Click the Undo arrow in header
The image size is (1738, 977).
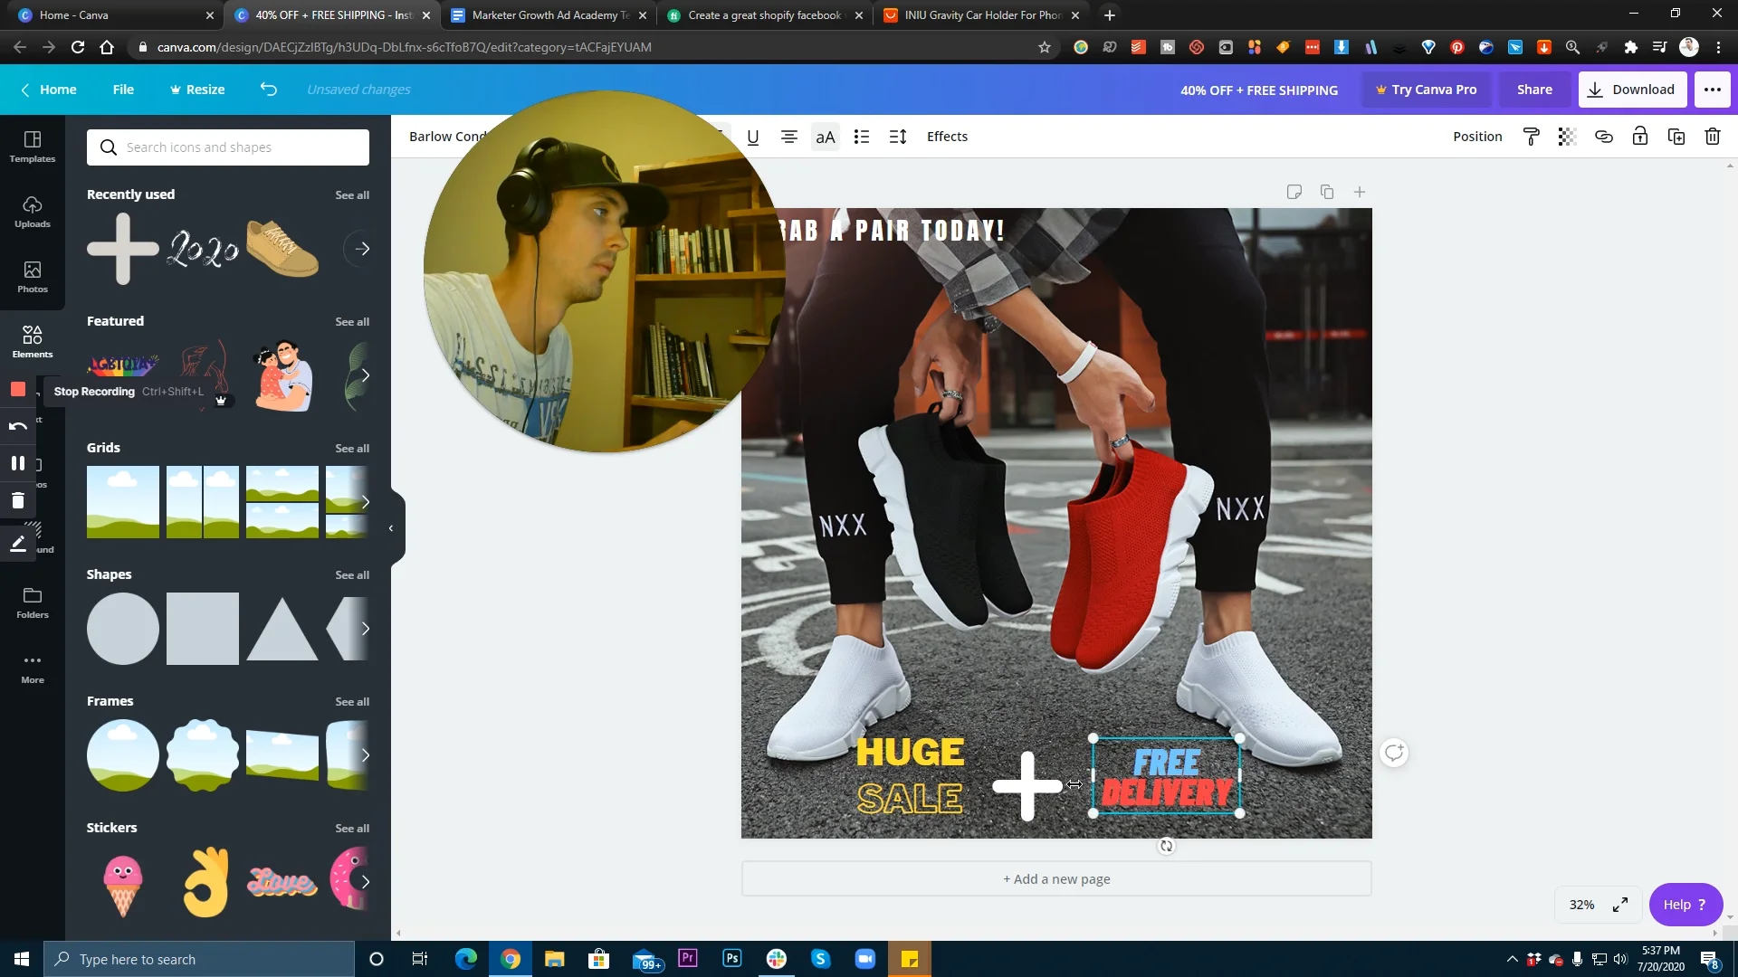tap(269, 89)
